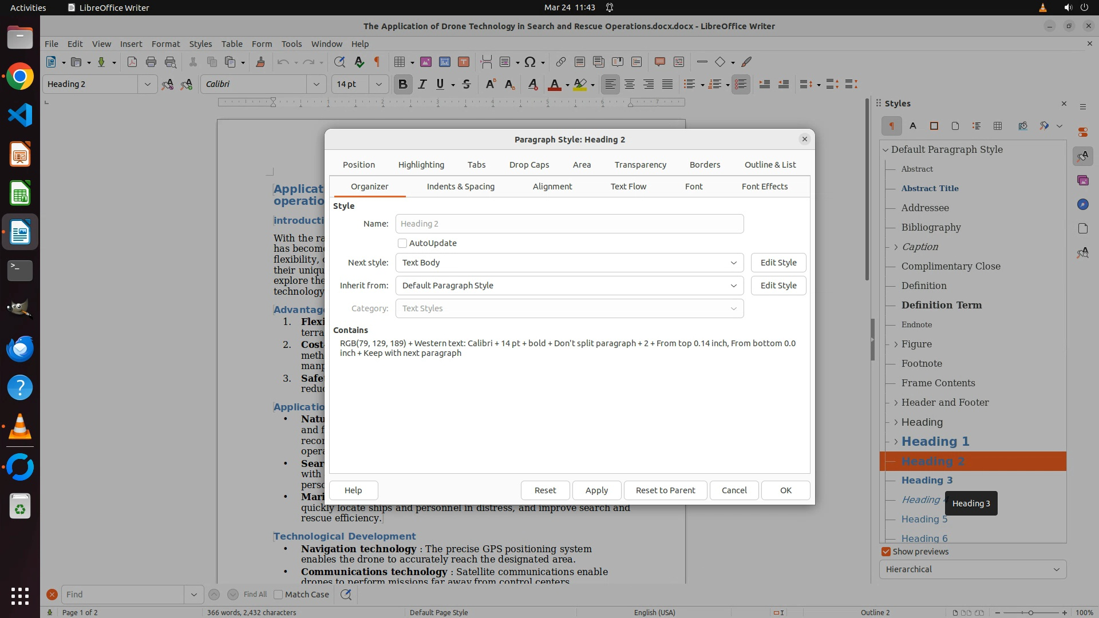The image size is (1099, 618).
Task: Enable the AutoUpdate checkbox
Action: tap(402, 243)
